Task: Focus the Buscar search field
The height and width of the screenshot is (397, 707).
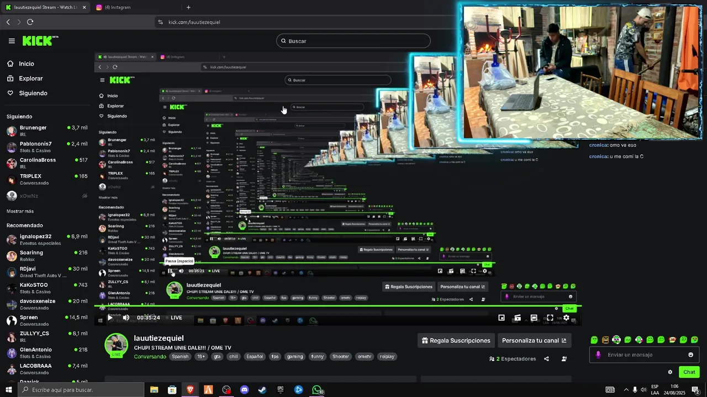Action: click(x=353, y=41)
